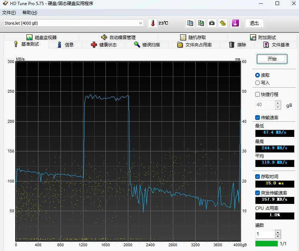This screenshot has height=251, width=299.
Task: Open the 文件(F) menu
Action: click(9, 13)
